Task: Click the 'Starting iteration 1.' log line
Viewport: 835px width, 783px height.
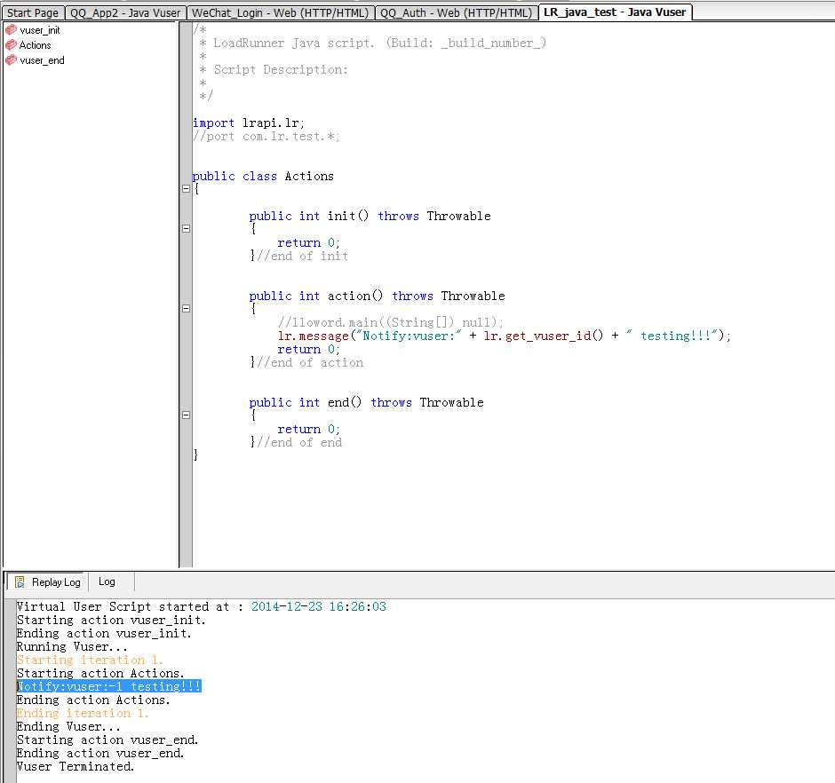Action: [90, 660]
